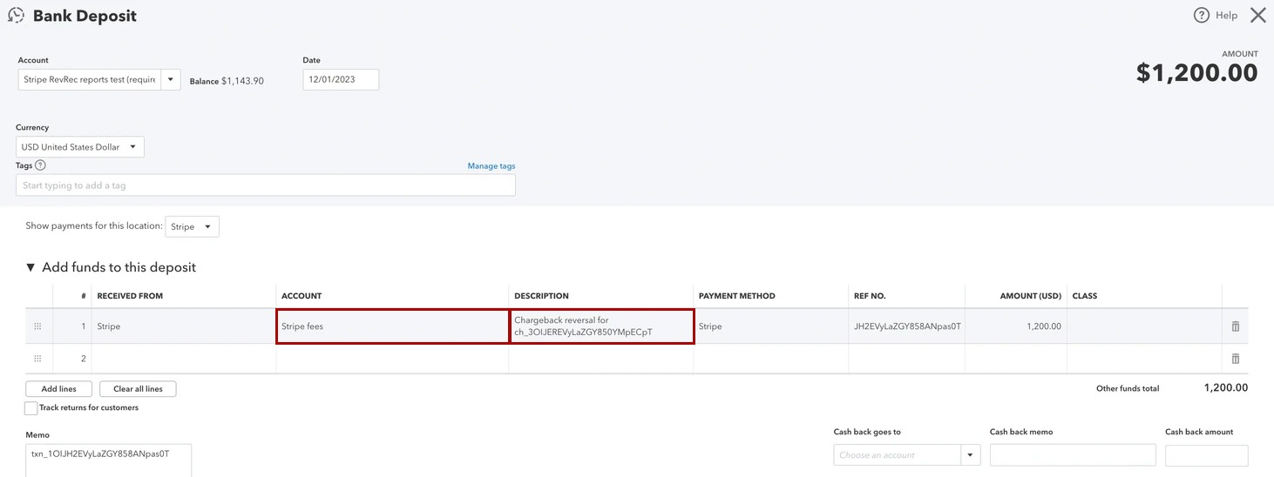Click Choose an account input
The image size is (1274, 477).
click(898, 455)
